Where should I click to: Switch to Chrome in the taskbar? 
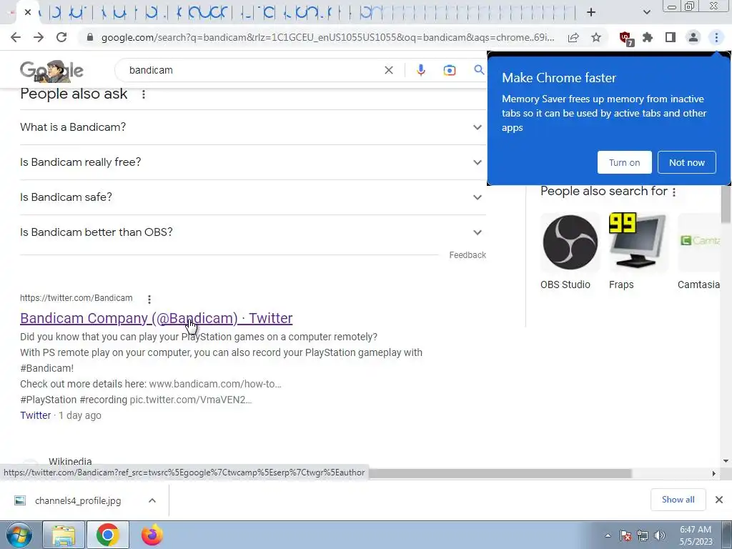click(x=108, y=535)
